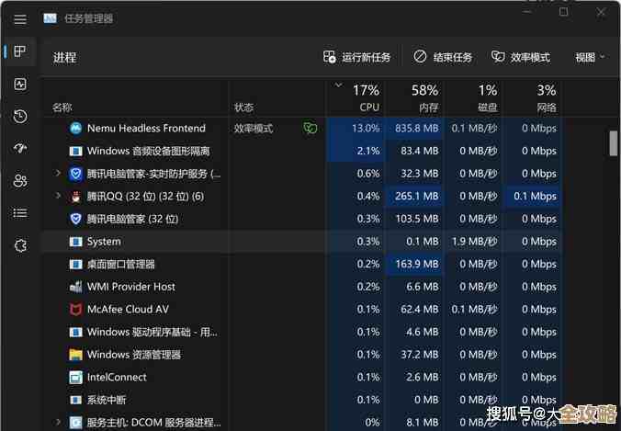Select the Windows 资源管理器 row name
This screenshot has width=621, height=431.
[134, 355]
